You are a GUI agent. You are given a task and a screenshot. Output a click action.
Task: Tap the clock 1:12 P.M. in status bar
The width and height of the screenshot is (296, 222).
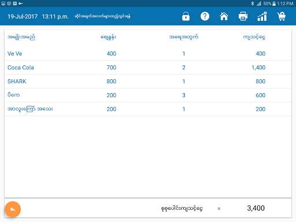pos(286,3)
